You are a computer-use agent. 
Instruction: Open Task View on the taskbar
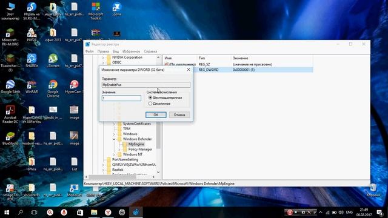[34, 213]
